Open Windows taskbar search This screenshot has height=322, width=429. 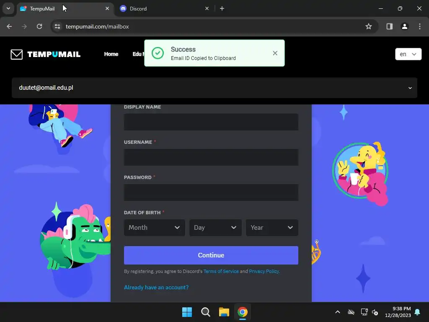(x=205, y=312)
